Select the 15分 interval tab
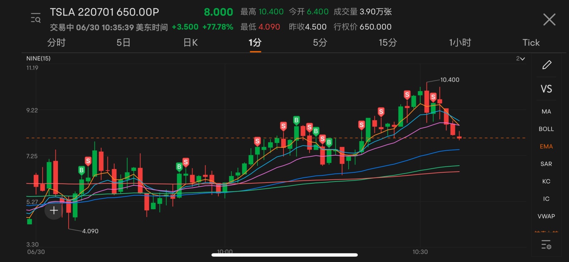This screenshot has width=569, height=262. 388,43
